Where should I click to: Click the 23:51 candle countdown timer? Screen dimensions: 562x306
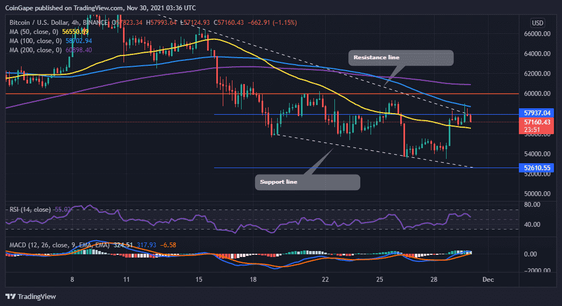[532, 130]
